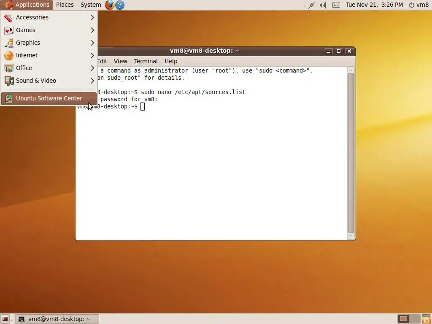Open the Games menu entry

click(x=49, y=30)
